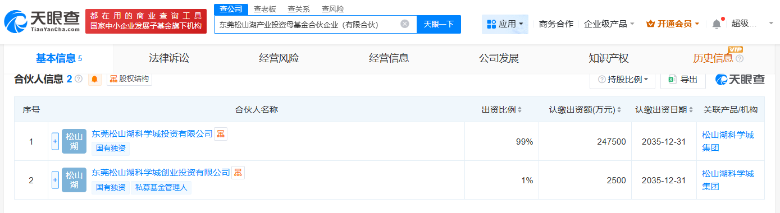Expand row 2 with the plus button
The height and width of the screenshot is (213, 780).
pyautogui.click(x=55, y=180)
